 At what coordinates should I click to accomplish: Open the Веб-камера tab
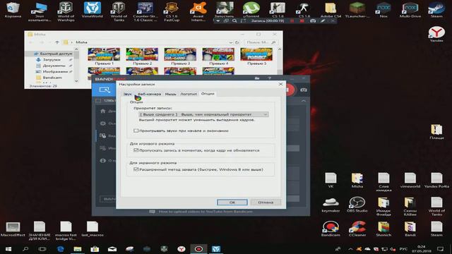149,94
